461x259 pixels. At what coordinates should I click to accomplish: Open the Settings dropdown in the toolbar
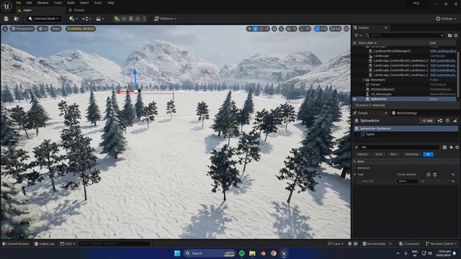click(446, 19)
